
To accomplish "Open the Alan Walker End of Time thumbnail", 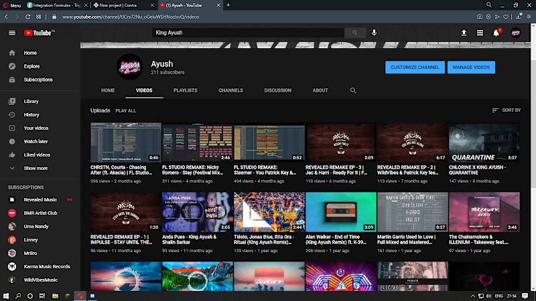I will tap(341, 212).
